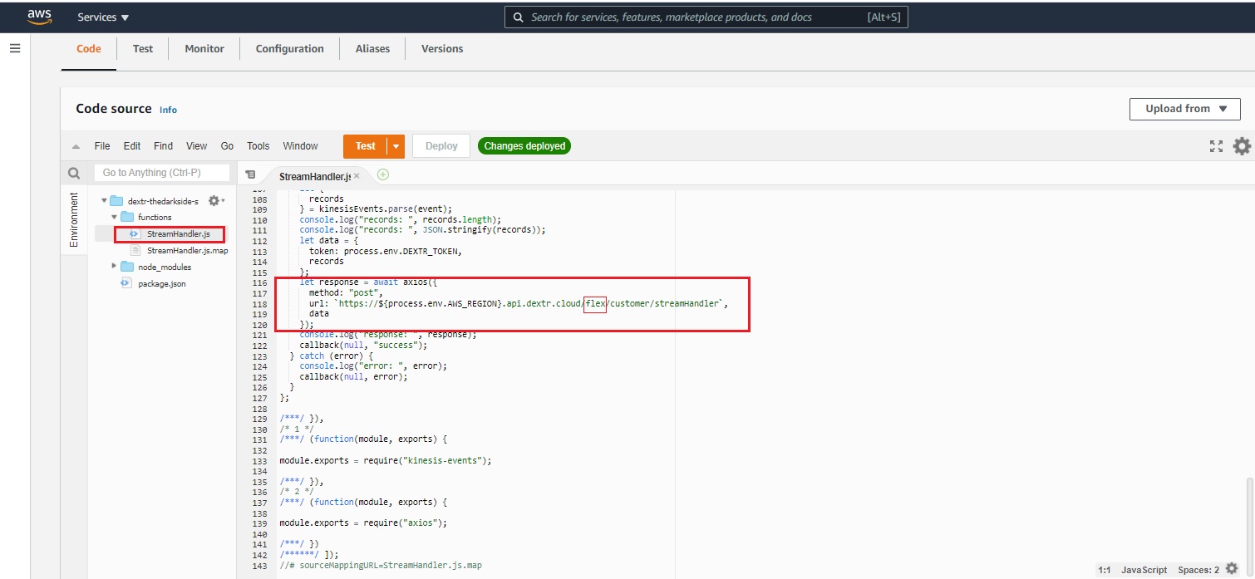
Task: Open the Code source Info link
Action: click(x=168, y=110)
